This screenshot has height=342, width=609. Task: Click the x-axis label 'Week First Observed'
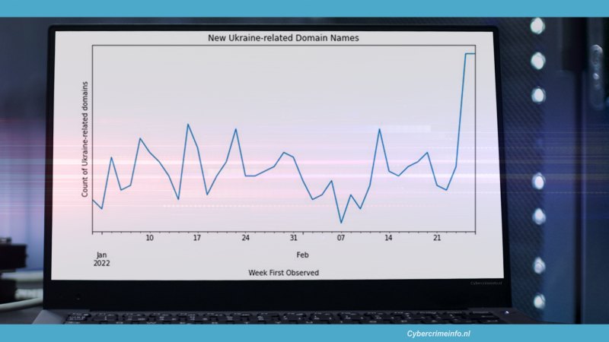[283, 273]
